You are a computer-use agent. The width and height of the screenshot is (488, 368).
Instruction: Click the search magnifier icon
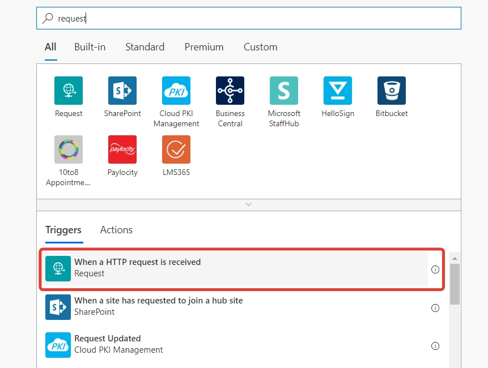[x=48, y=18]
